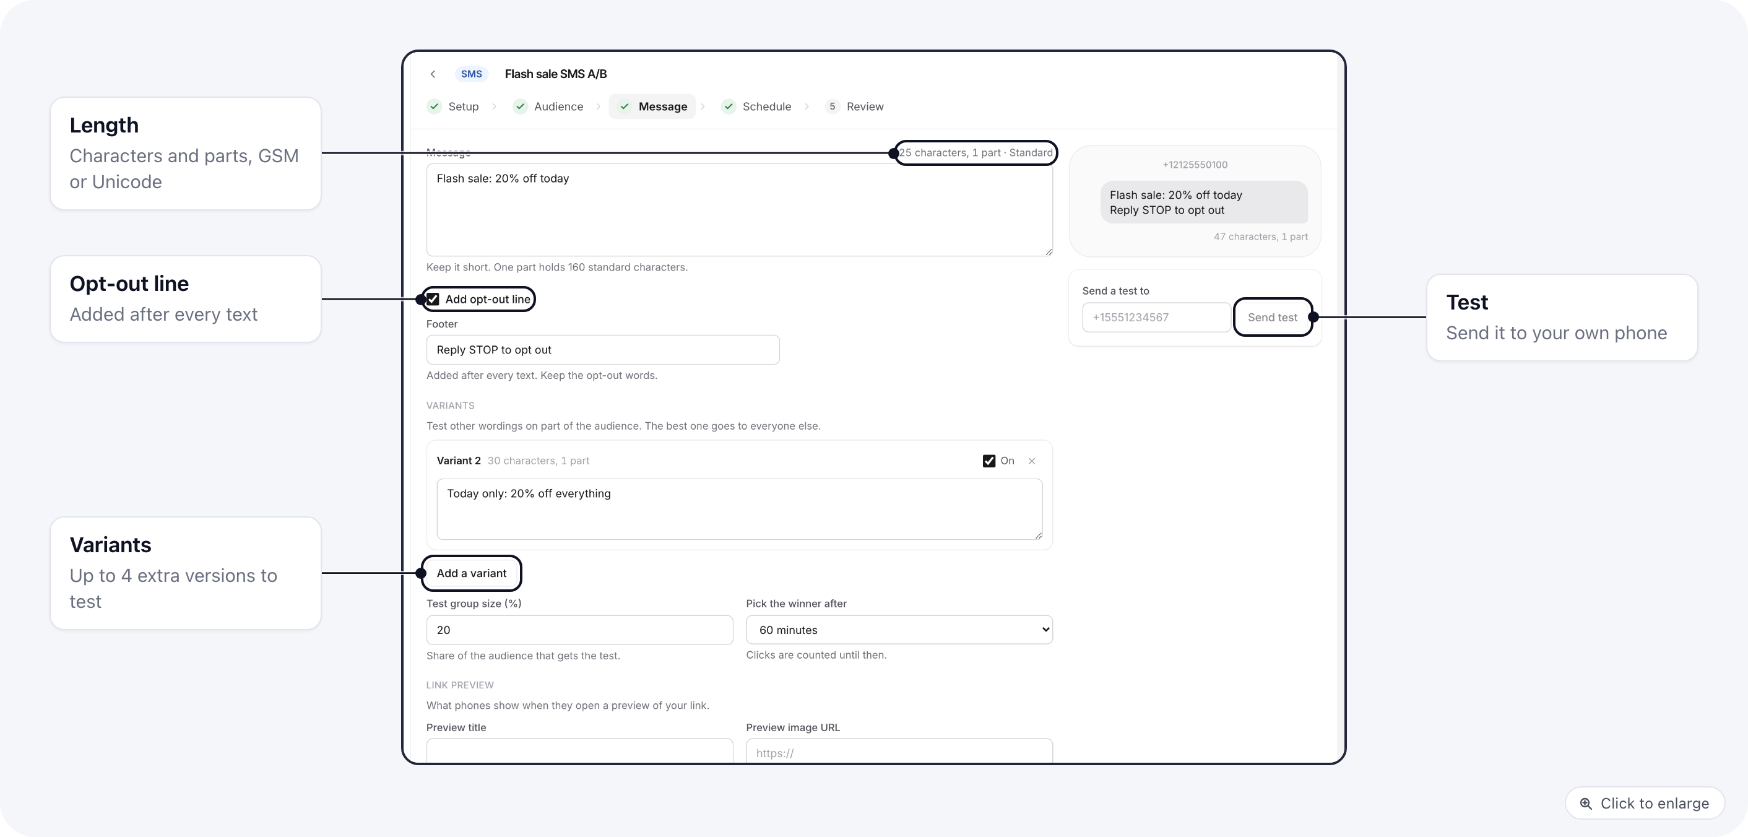Viewport: 1748px width, 837px height.
Task: Click into the Message text area
Action: pos(739,210)
